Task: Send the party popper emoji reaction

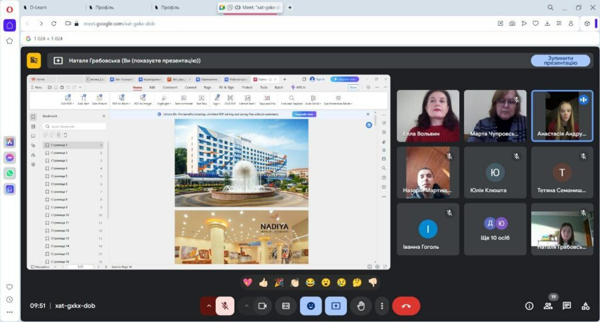Action: [x=279, y=282]
